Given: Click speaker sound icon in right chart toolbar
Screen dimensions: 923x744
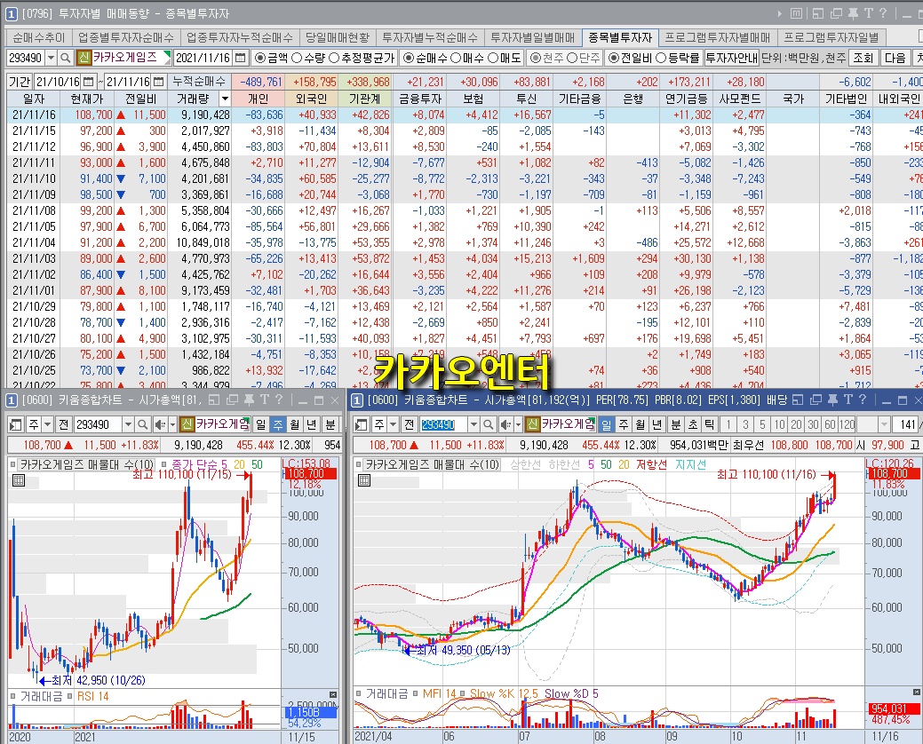Looking at the screenshot, I should (505, 424).
